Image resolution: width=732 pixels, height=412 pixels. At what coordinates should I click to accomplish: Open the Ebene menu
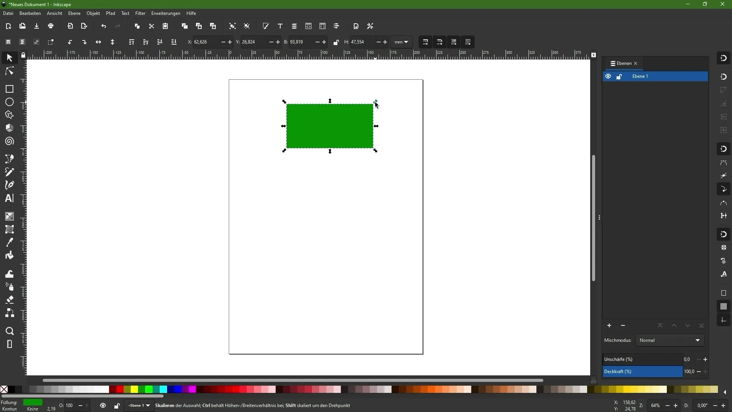(x=74, y=13)
